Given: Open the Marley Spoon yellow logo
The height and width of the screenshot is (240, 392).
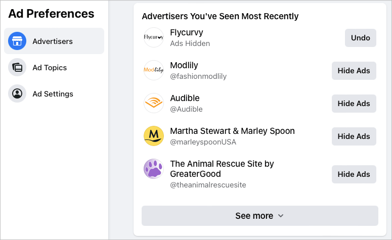Looking at the screenshot, I should (154, 136).
